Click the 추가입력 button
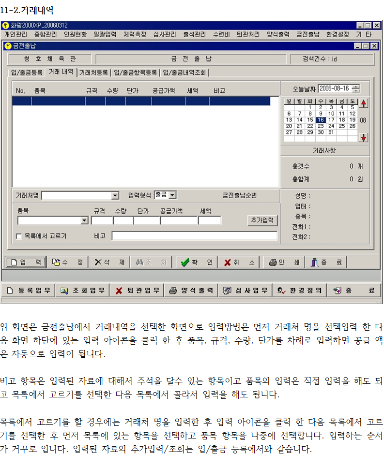Screen dimensions: 384x467 (262, 220)
